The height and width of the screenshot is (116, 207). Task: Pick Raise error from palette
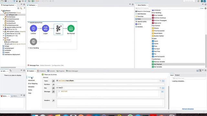pyautogui.click(x=157, y=23)
